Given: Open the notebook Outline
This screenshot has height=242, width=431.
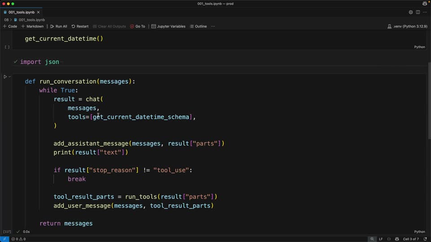Looking at the screenshot, I should (x=198, y=26).
